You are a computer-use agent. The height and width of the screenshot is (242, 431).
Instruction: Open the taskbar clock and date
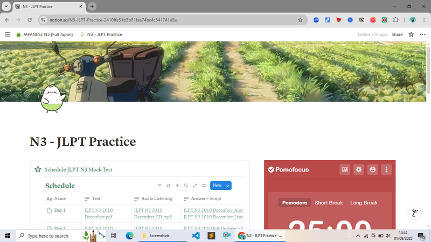click(403, 236)
